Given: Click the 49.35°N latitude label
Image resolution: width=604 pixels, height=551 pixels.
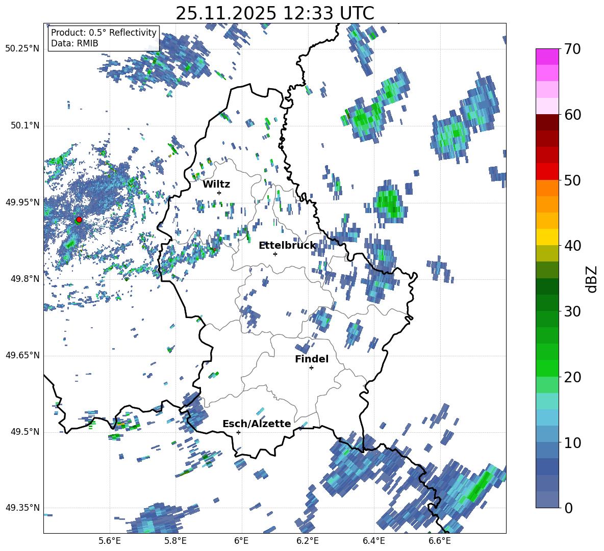Looking at the screenshot, I should tap(22, 508).
